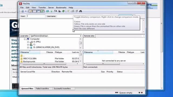This screenshot has height=97, width=173.
Task: Open the File menu
Action: [x=22, y=8]
